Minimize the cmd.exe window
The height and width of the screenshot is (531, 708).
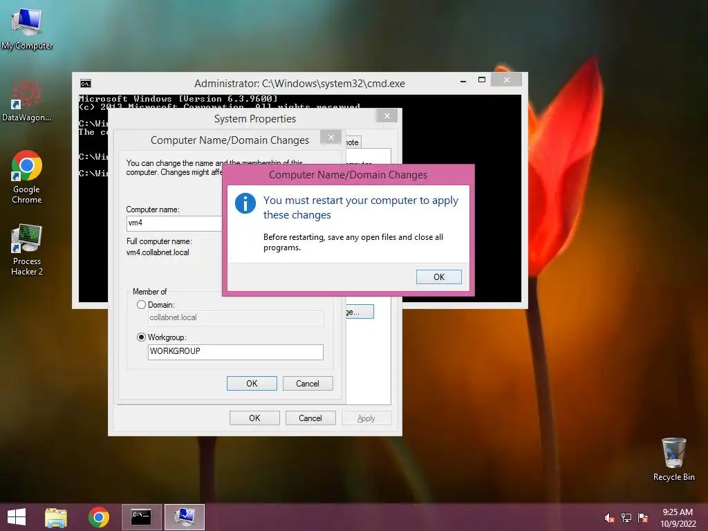pyautogui.click(x=463, y=80)
